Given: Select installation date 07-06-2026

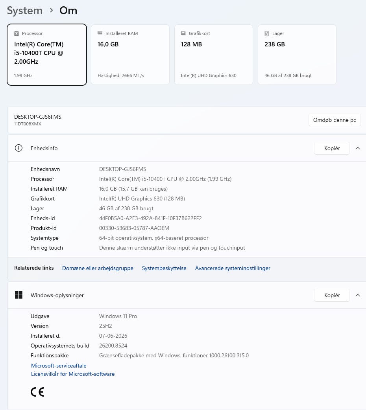Looking at the screenshot, I should tap(113, 336).
